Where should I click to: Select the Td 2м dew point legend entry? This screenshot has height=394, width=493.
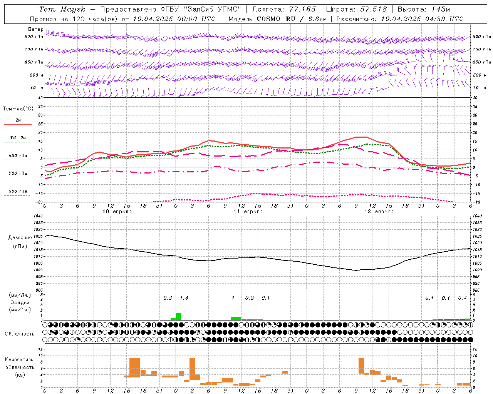click(x=18, y=138)
